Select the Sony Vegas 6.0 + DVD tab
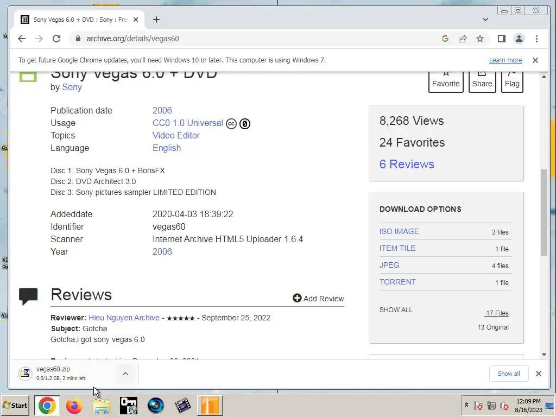 click(x=79, y=20)
